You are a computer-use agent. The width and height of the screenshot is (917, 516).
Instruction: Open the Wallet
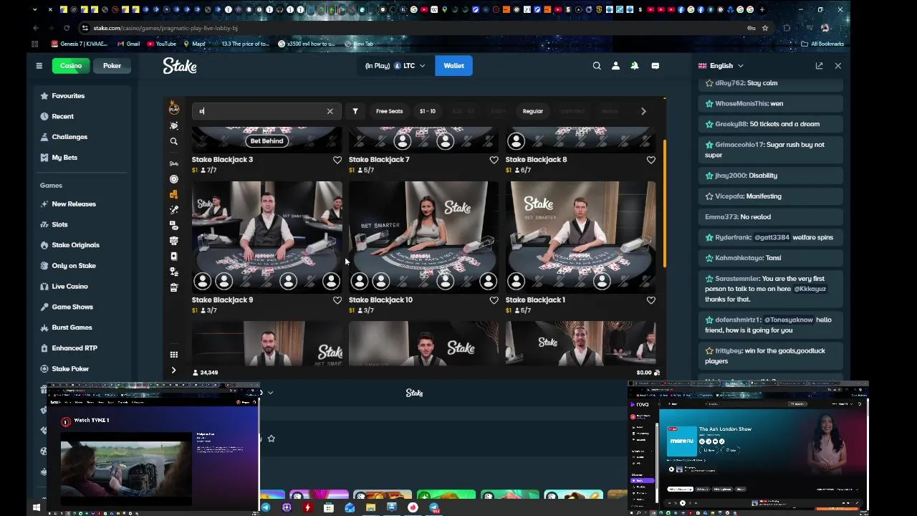click(x=453, y=65)
